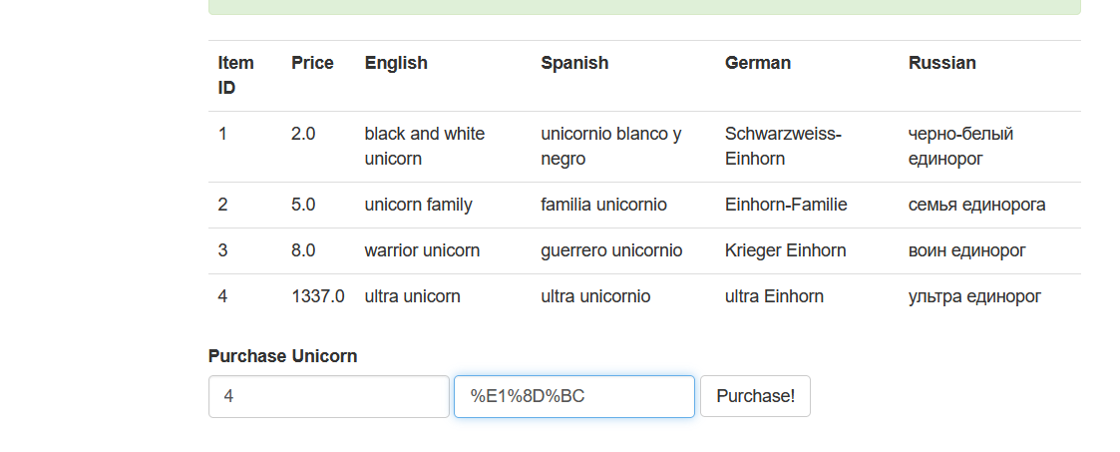Click the Item ID column header
The image size is (1120, 452).
pyautogui.click(x=236, y=75)
